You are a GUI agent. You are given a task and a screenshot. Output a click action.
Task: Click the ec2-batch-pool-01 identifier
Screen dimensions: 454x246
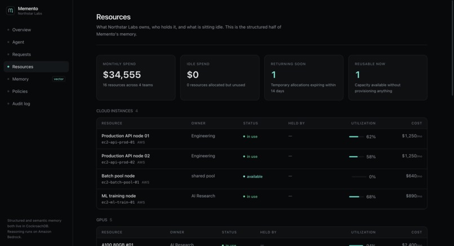point(120,182)
